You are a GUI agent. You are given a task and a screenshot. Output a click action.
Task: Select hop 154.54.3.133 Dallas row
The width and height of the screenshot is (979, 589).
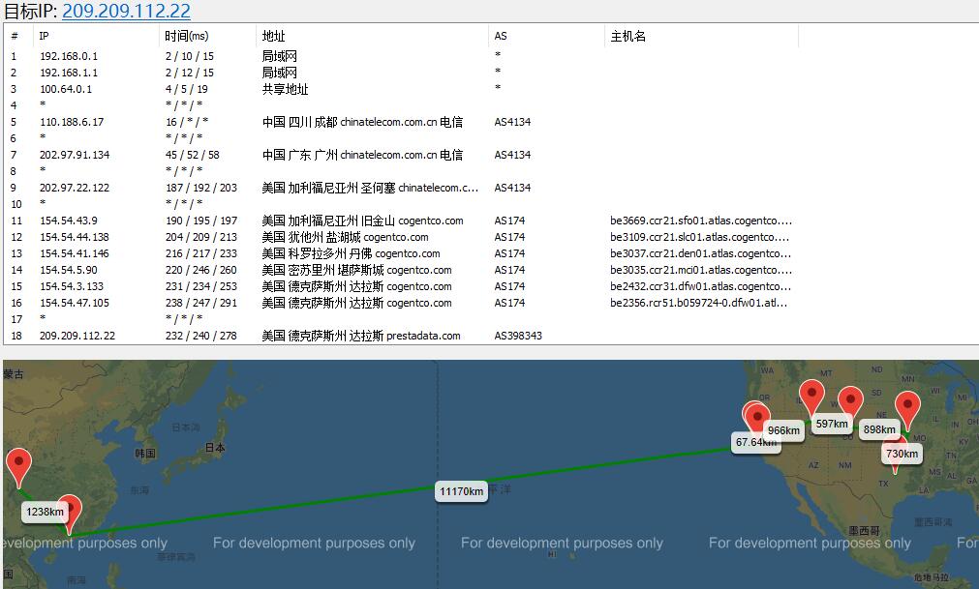tap(402, 286)
